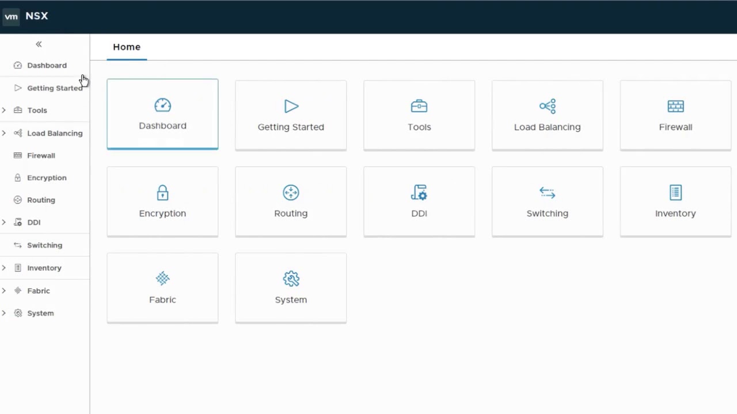
Task: Click the Inventory list tile icon
Action: (x=675, y=193)
